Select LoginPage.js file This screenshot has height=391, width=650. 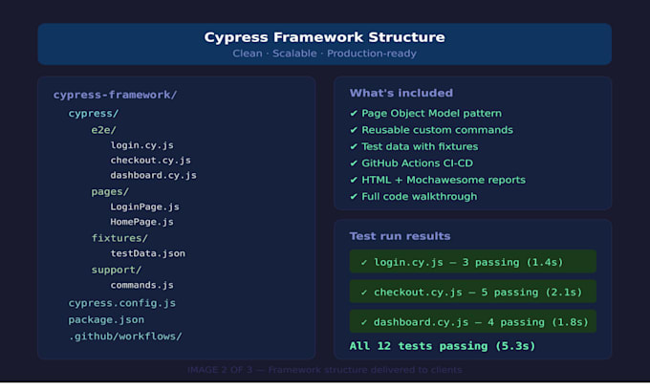(x=144, y=206)
